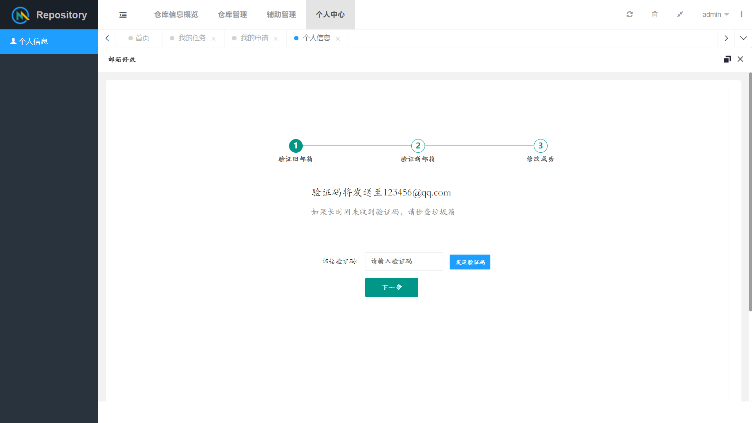Open the 仓库管理 top menu
This screenshot has height=423, width=752.
pyautogui.click(x=232, y=14)
